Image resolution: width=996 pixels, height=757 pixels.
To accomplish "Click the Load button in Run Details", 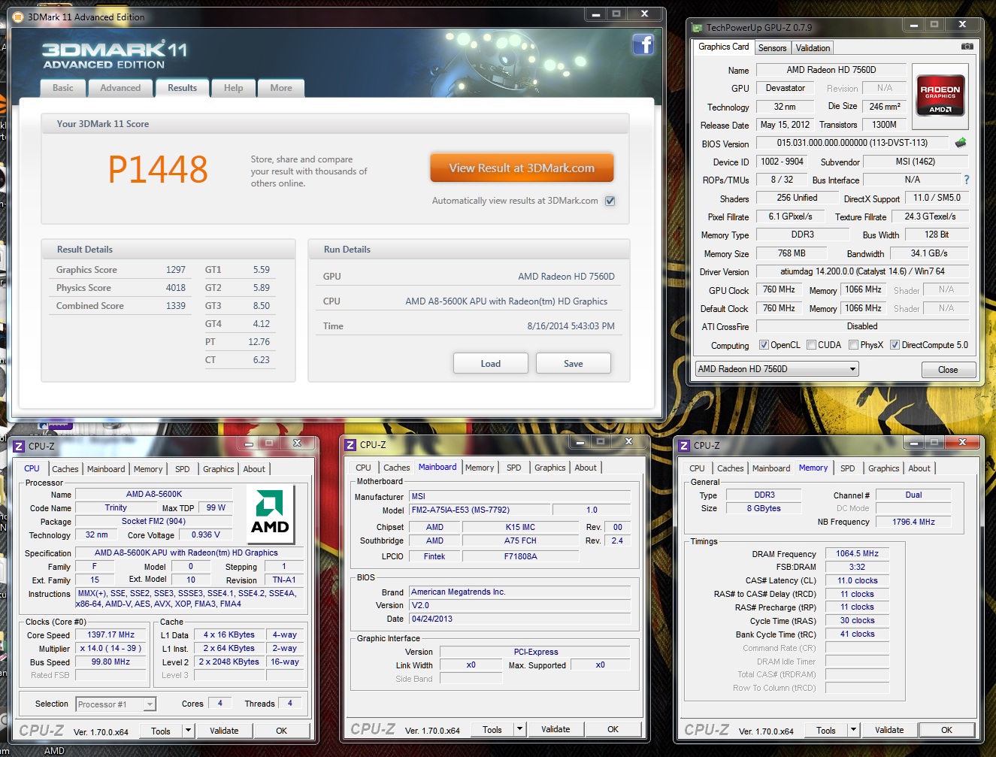I will click(x=491, y=364).
